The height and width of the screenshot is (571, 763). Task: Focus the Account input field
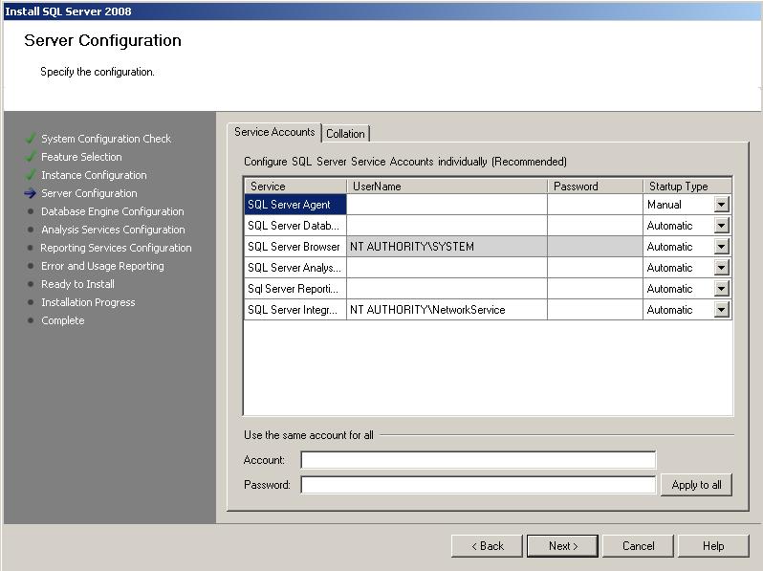tap(478, 460)
